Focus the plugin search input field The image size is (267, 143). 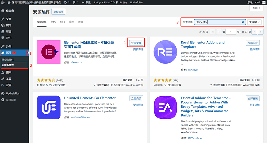pos(220,22)
